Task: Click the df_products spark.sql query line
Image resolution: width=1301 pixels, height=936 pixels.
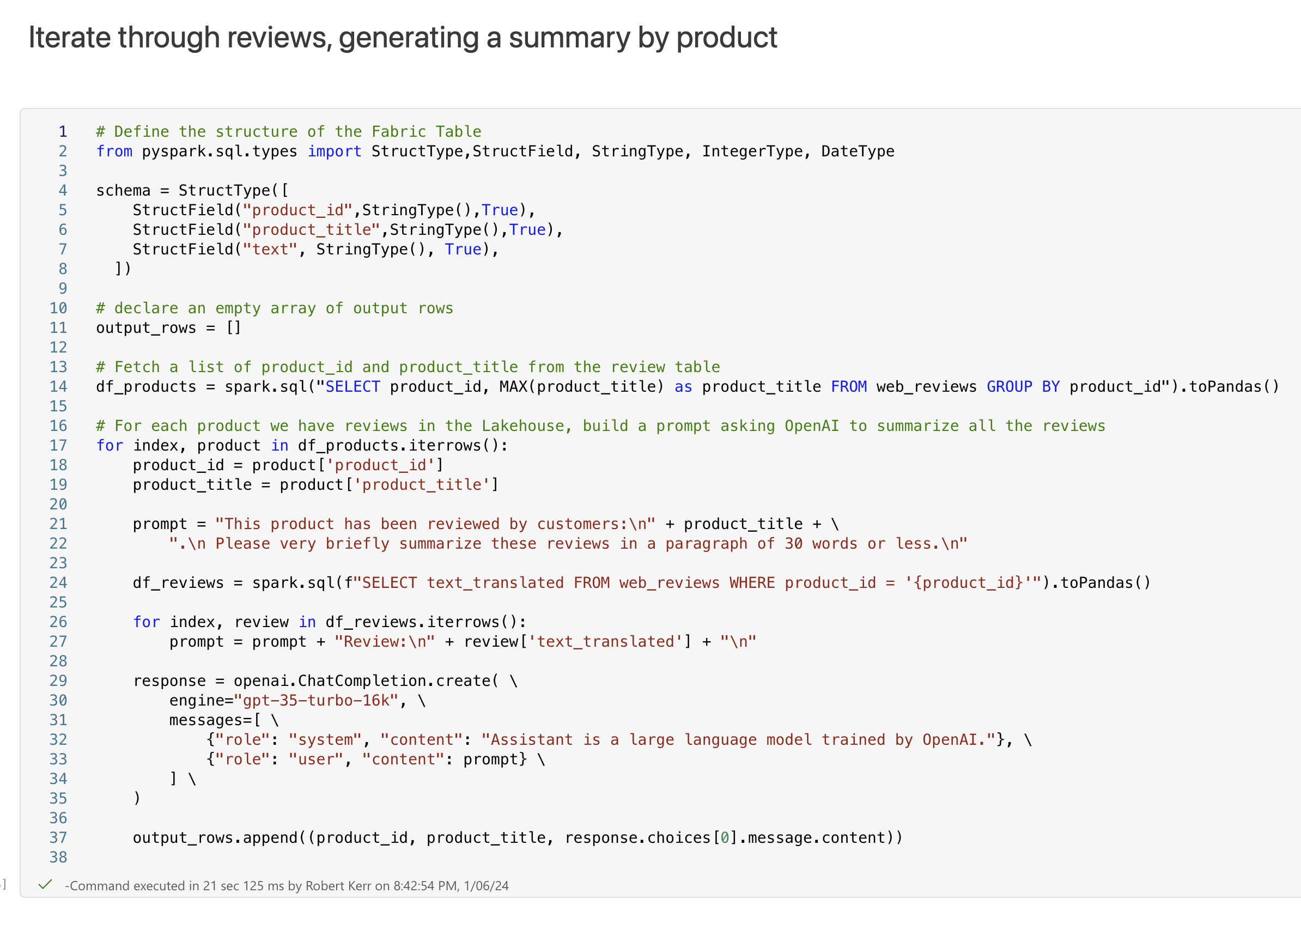Action: [x=686, y=387]
